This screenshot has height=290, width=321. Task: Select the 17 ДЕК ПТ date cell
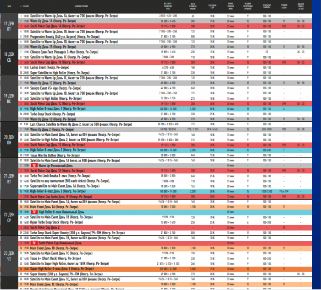coord(9,26)
